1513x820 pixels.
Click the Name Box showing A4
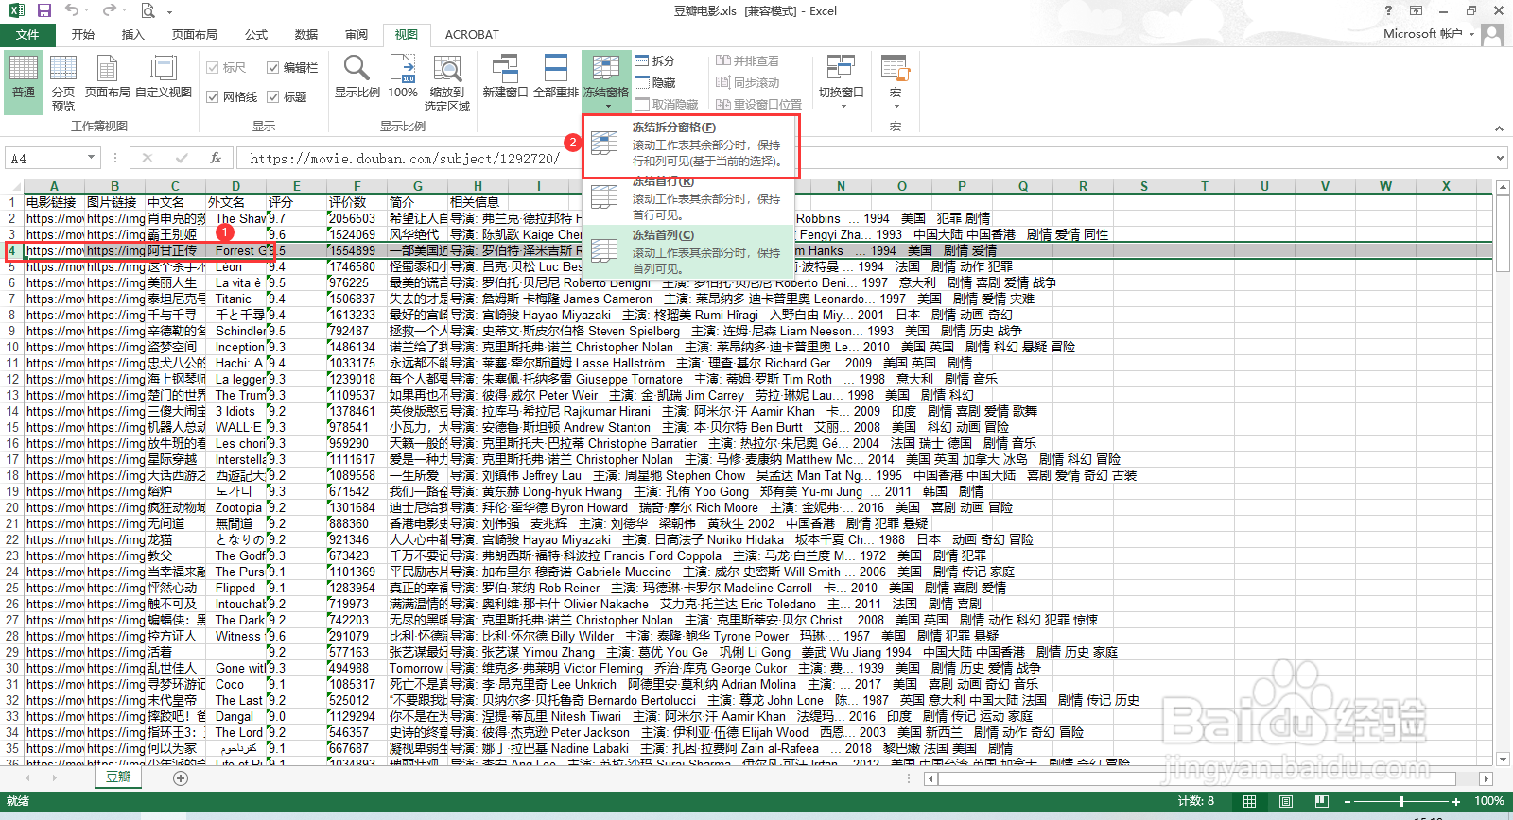click(x=45, y=158)
